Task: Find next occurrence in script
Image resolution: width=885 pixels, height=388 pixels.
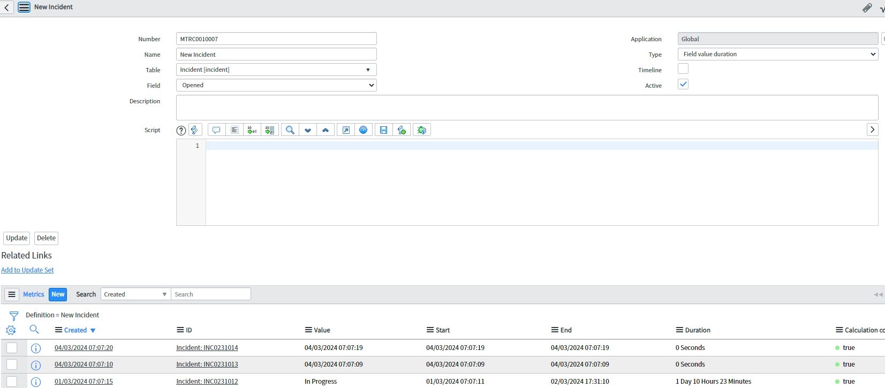Action: pos(308,130)
